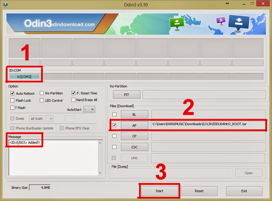Click the CP file path field
This screenshot has height=201, width=272.
(208, 136)
